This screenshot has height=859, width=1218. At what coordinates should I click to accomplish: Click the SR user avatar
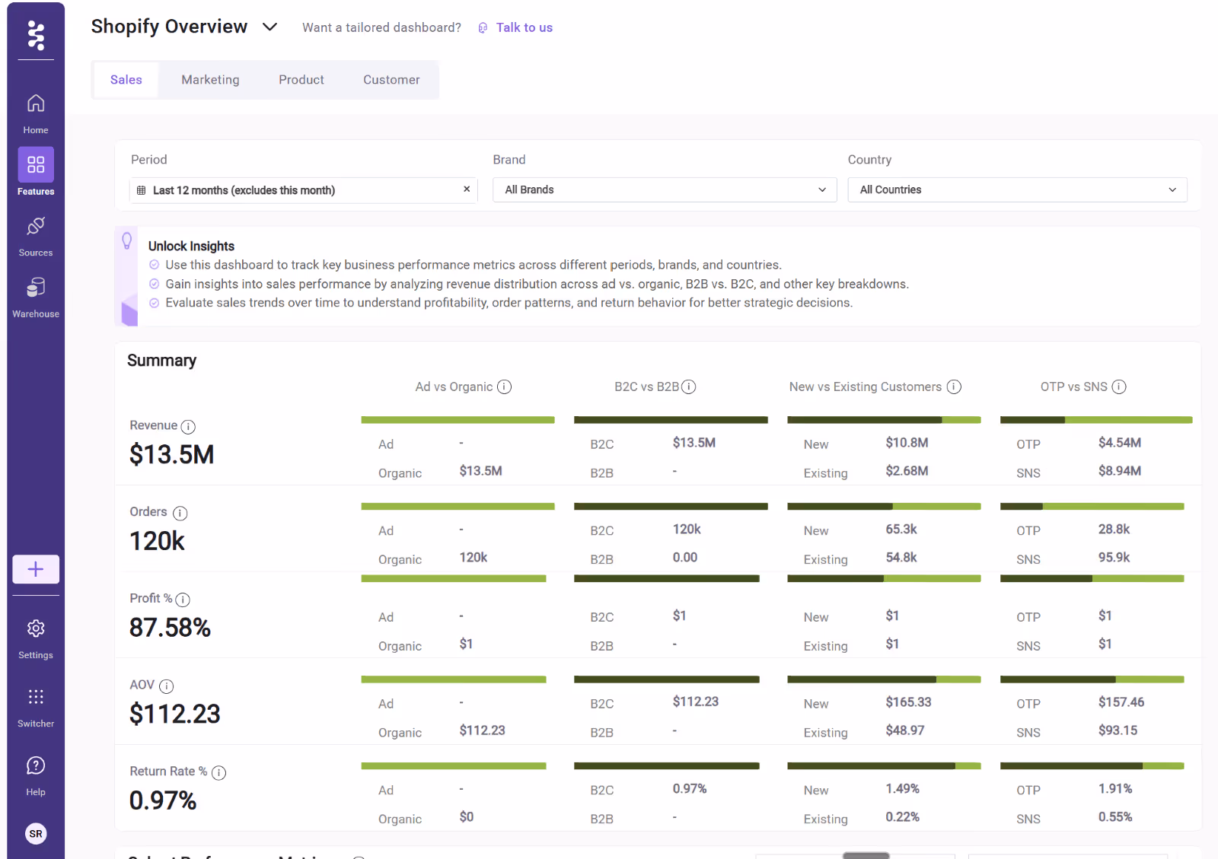pos(36,834)
